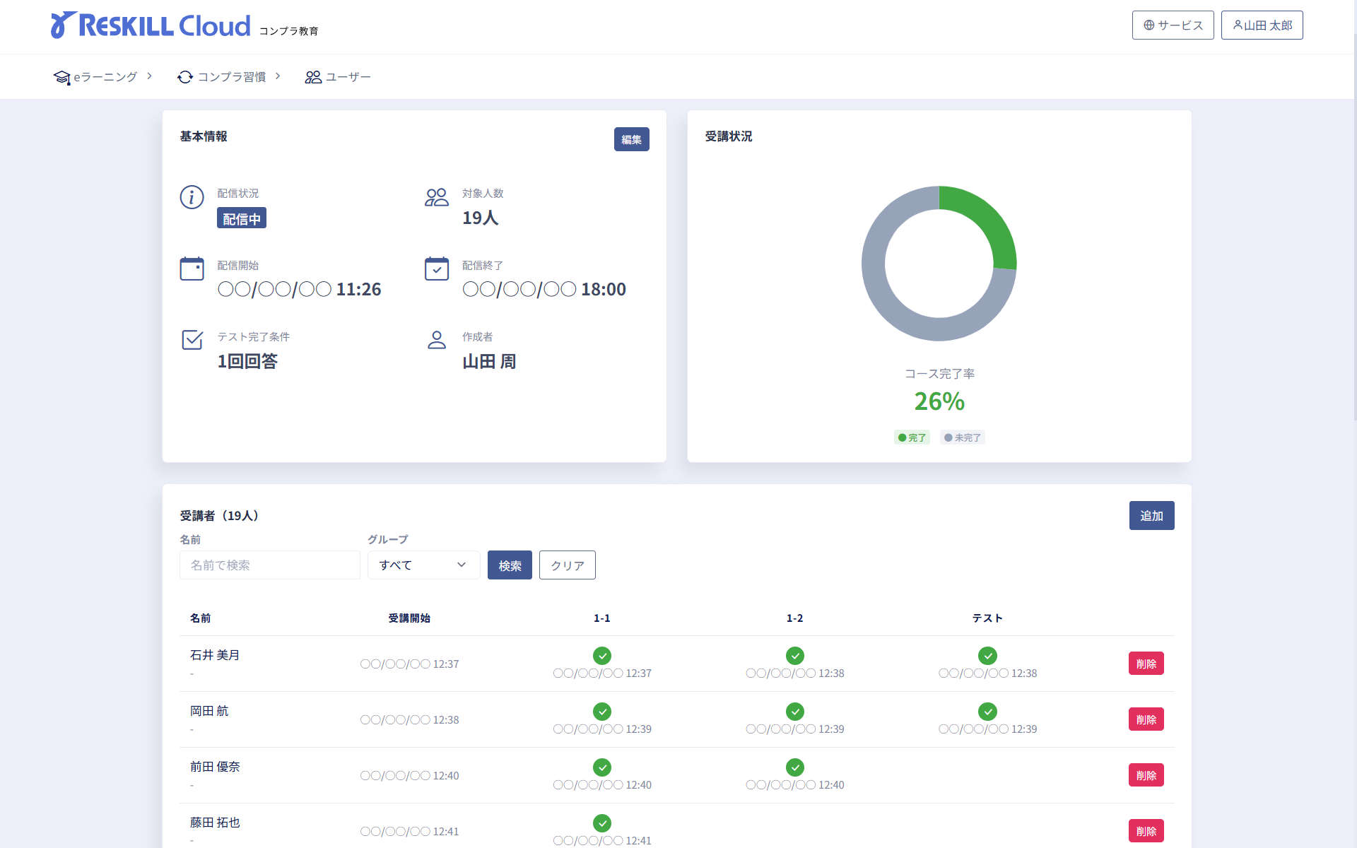The width and height of the screenshot is (1357, 848).
Task: Toggle the 完了 legend item in chart
Action: pyautogui.click(x=912, y=437)
